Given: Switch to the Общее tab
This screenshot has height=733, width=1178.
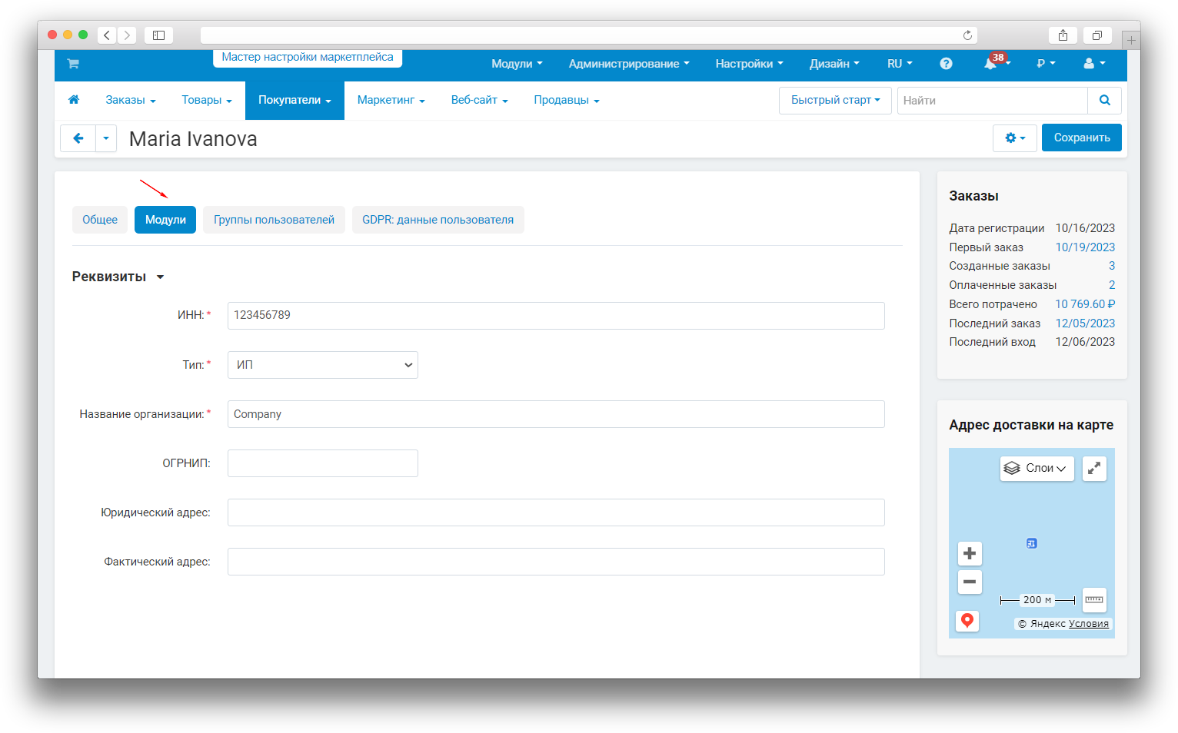Looking at the screenshot, I should pyautogui.click(x=100, y=220).
